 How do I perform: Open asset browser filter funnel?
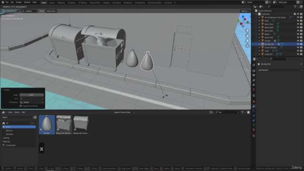click(243, 112)
